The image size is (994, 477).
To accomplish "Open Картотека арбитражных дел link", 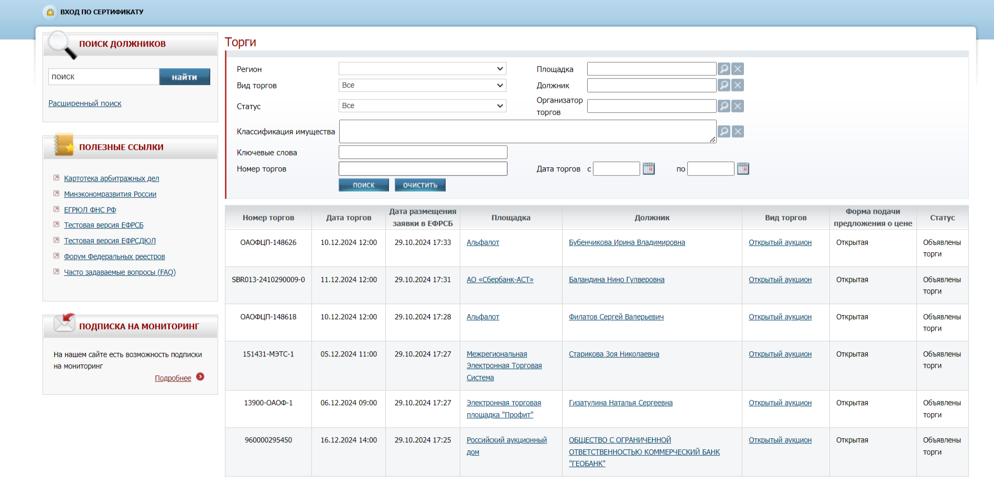I will (111, 179).
